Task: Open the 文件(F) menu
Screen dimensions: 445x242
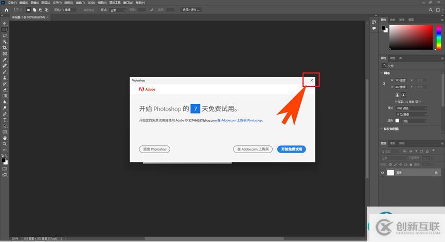Action: pyautogui.click(x=12, y=3)
